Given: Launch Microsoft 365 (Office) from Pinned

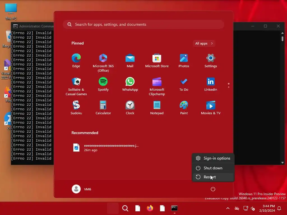Looking at the screenshot, I should pos(103,63).
